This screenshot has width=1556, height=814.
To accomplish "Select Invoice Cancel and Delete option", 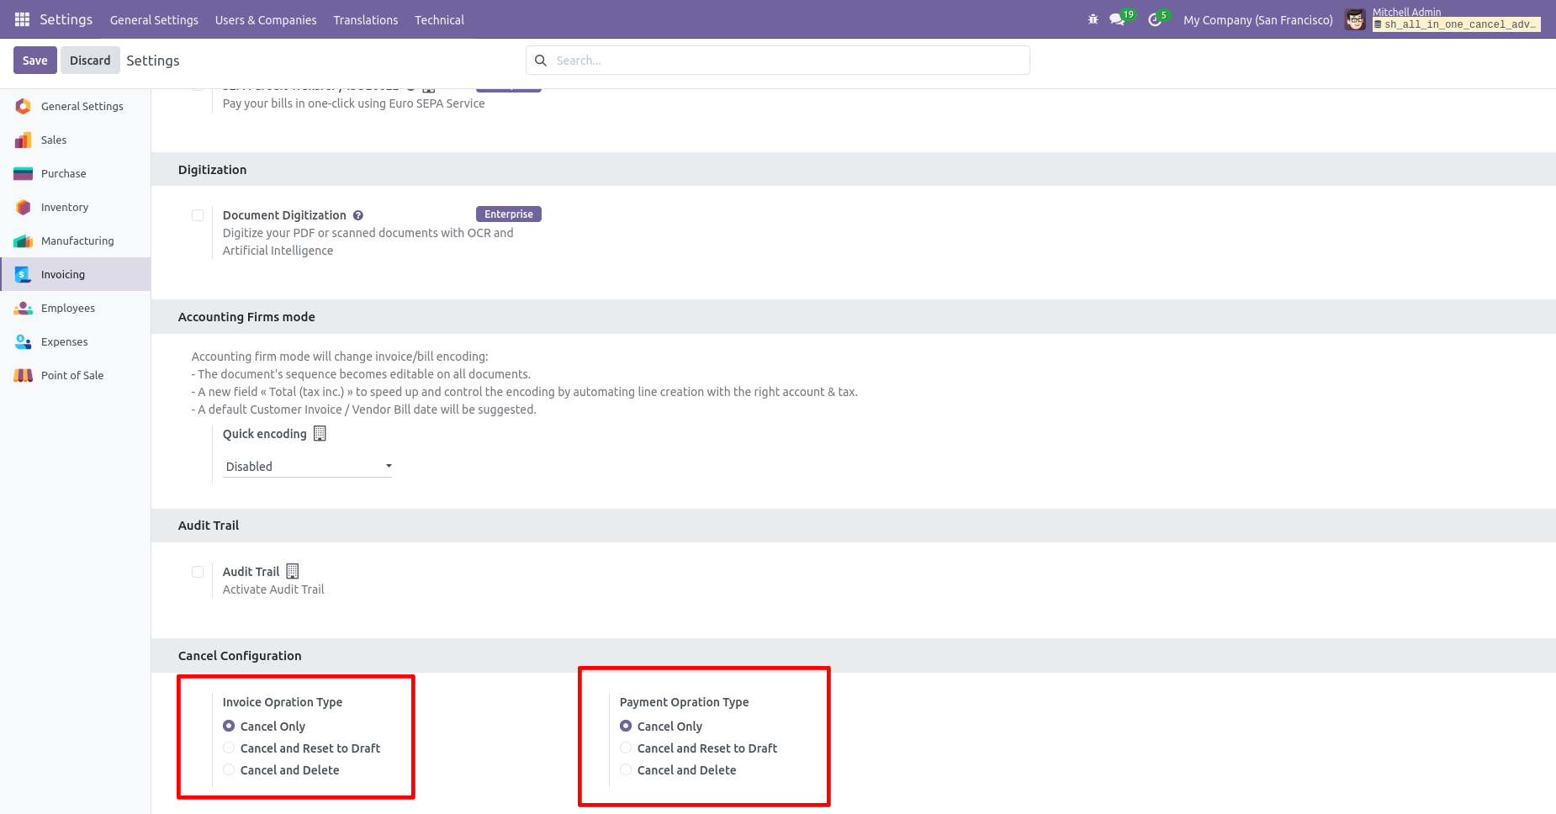I will click(x=229, y=769).
